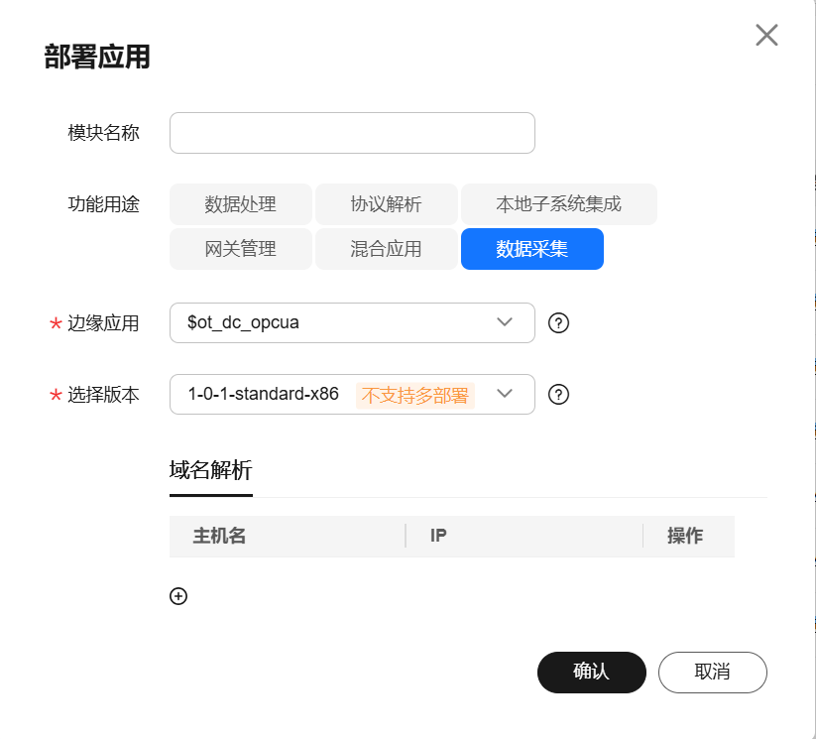Open the 边缘应用 dropdown showing $ot_dc_opcua
This screenshot has width=816, height=739.
tap(352, 323)
